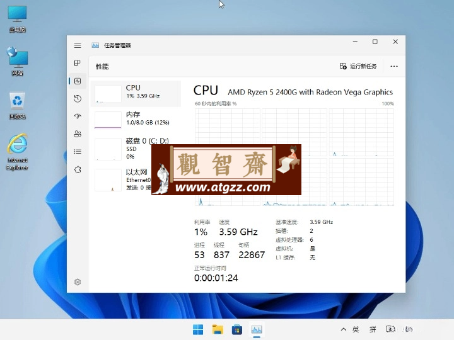Click the handles count 22867
Viewport: 454px width, 340px height.
pos(252,255)
